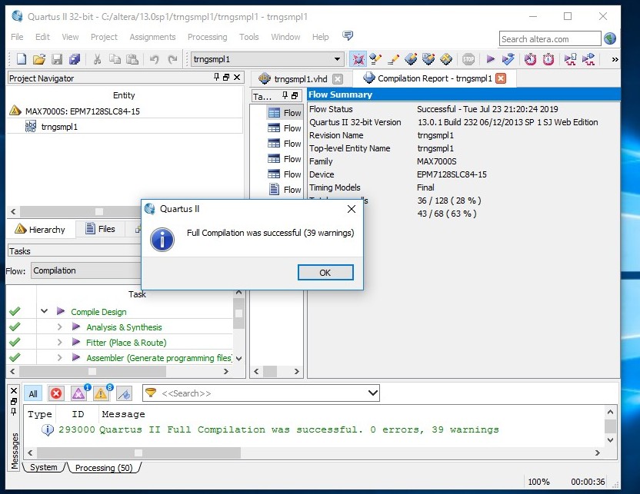Click the stop sign Stop Processing icon
640x494 pixels.
pyautogui.click(x=468, y=59)
